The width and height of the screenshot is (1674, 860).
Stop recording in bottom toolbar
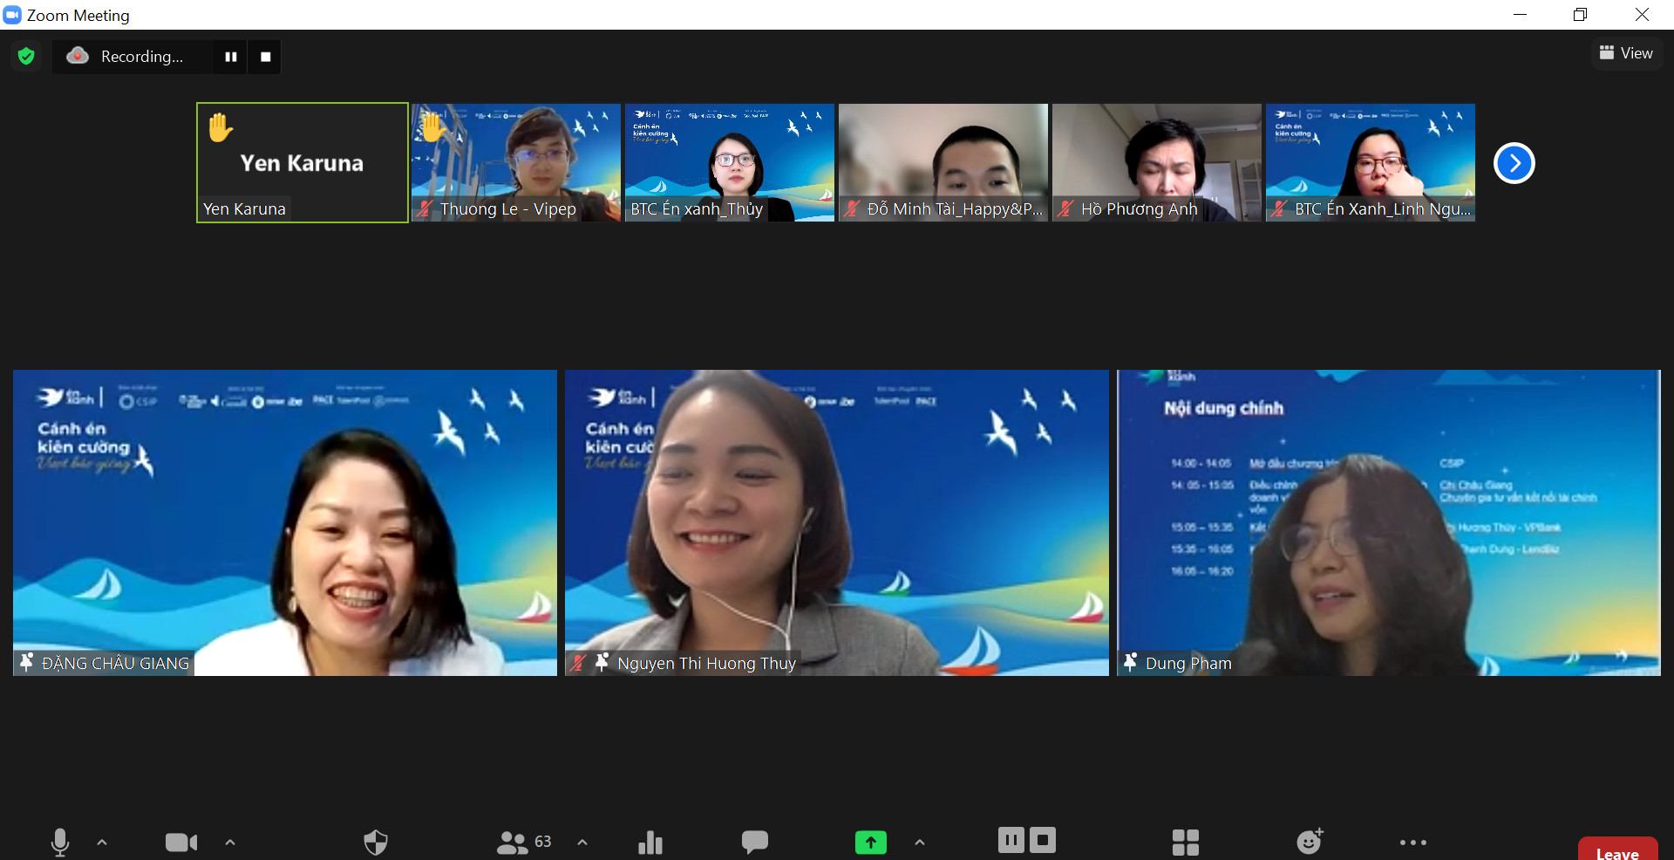point(1043,840)
